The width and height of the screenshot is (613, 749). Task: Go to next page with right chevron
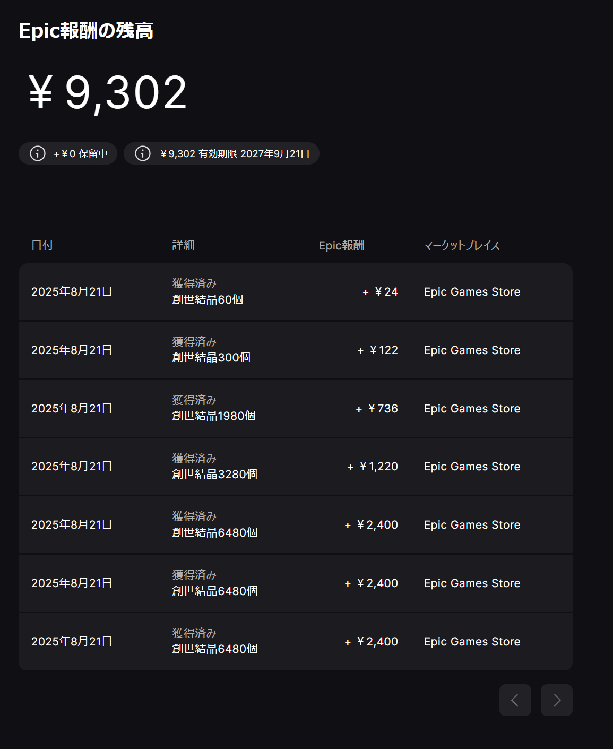(556, 700)
